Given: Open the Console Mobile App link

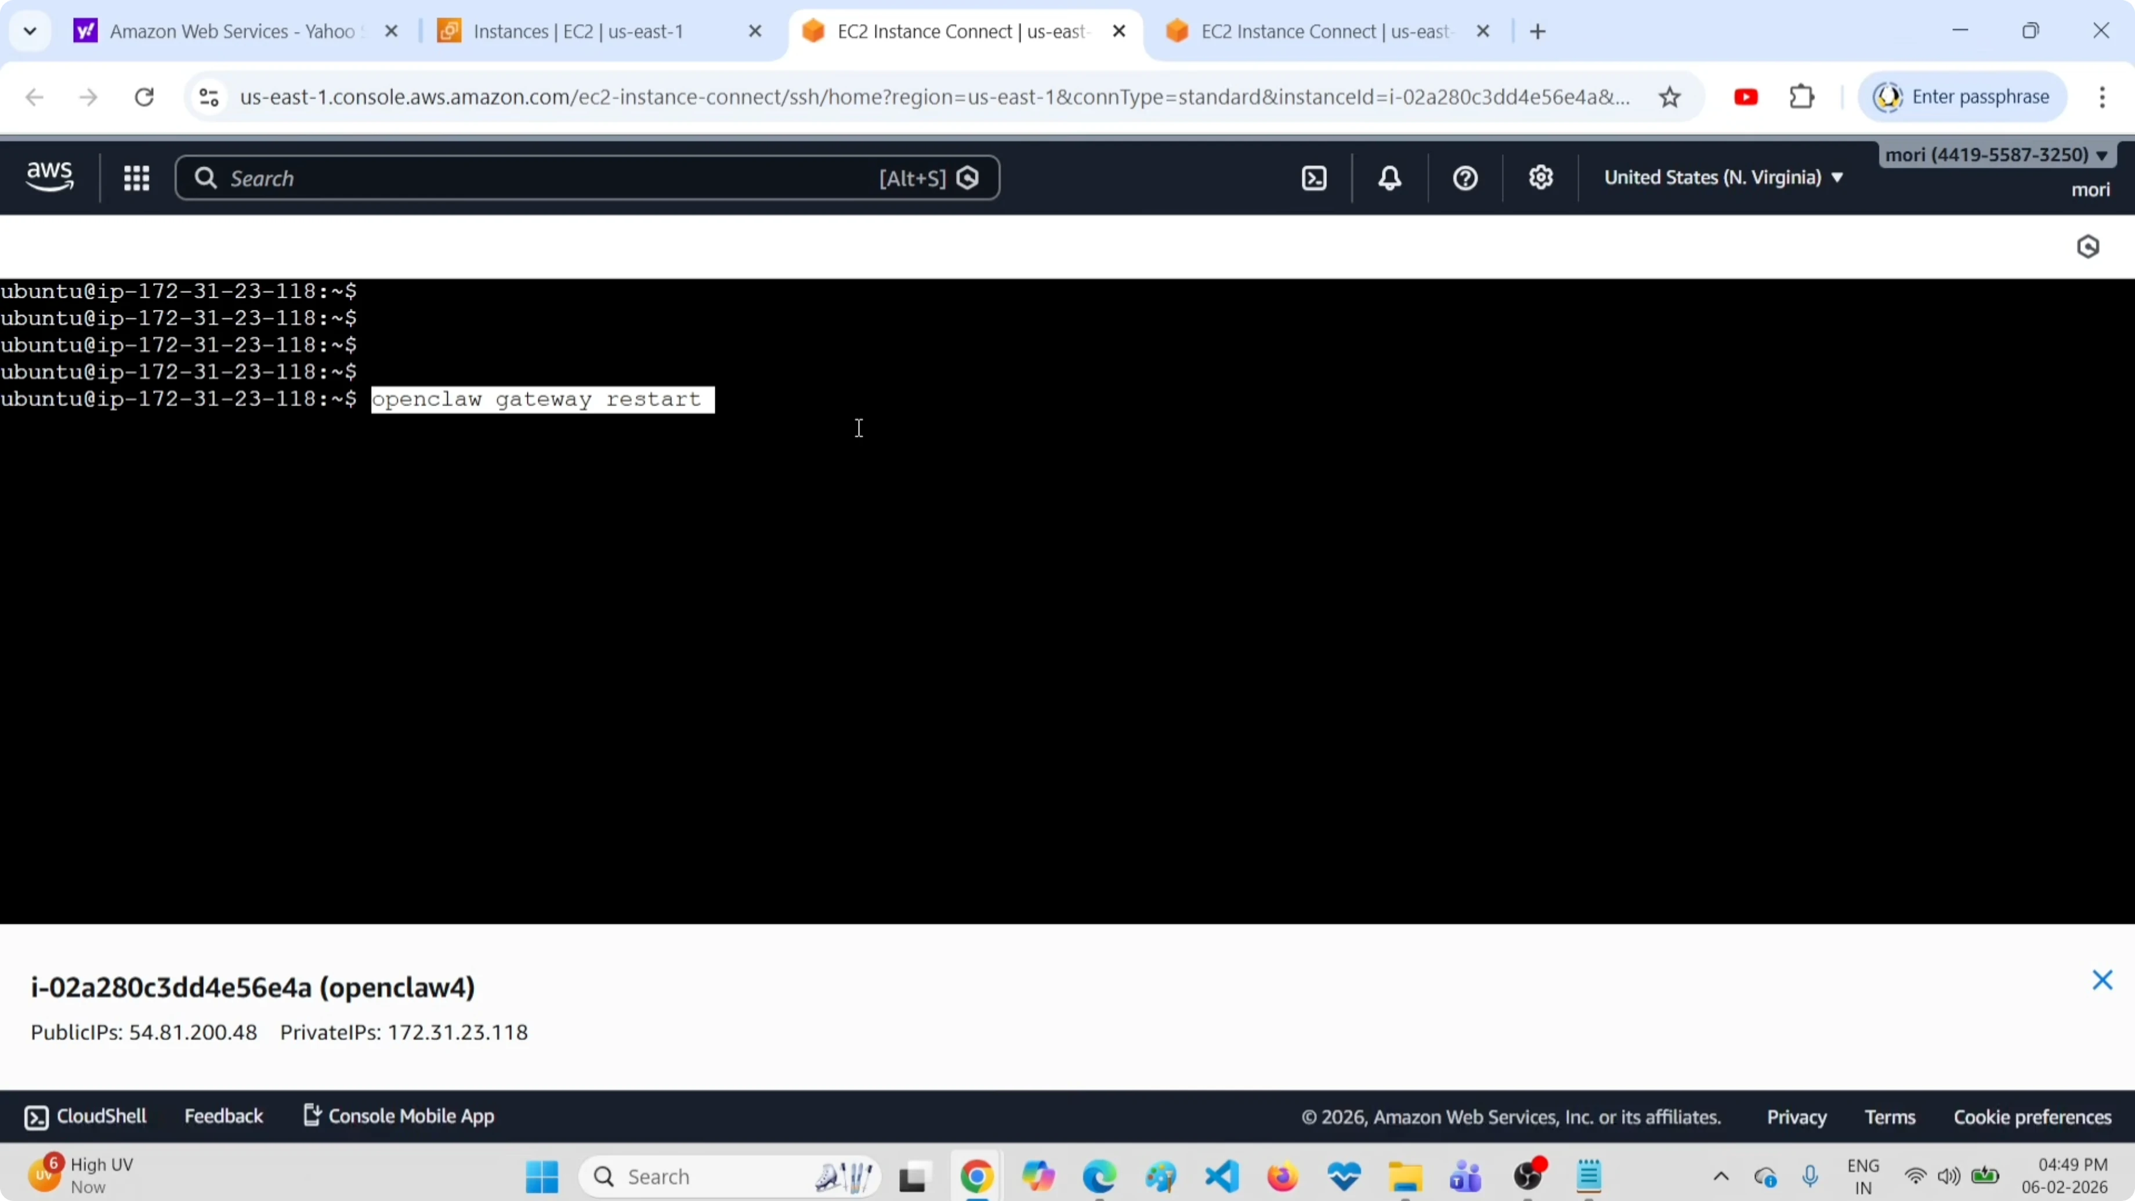Looking at the screenshot, I should click(410, 1116).
